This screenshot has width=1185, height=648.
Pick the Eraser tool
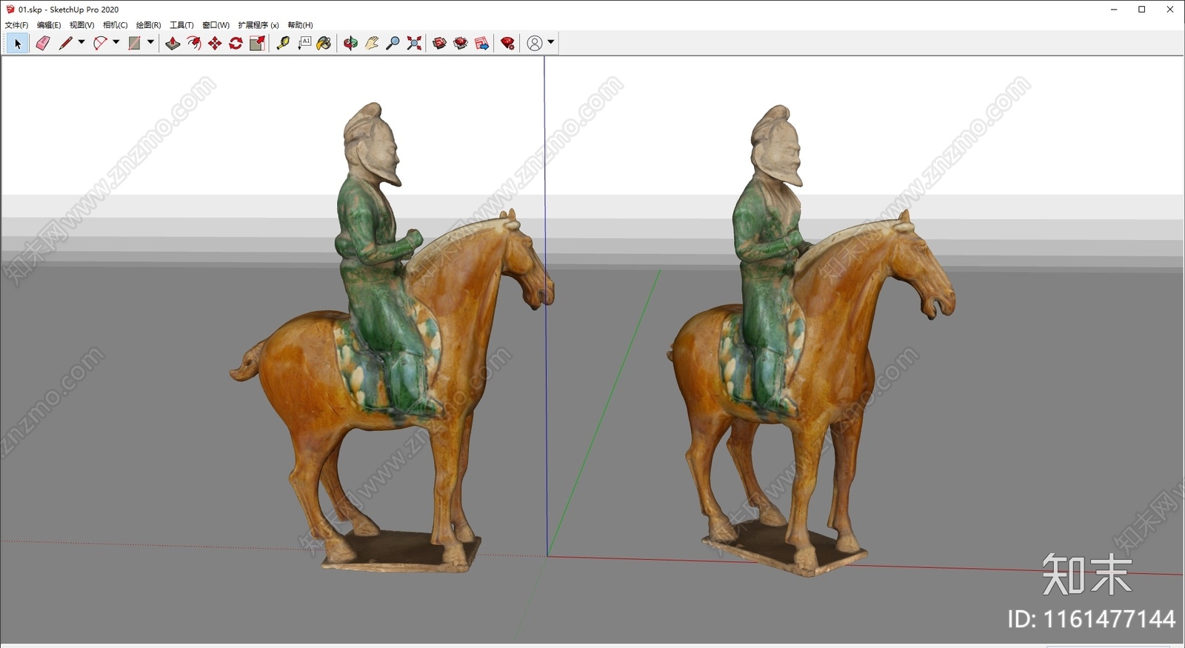tap(43, 44)
